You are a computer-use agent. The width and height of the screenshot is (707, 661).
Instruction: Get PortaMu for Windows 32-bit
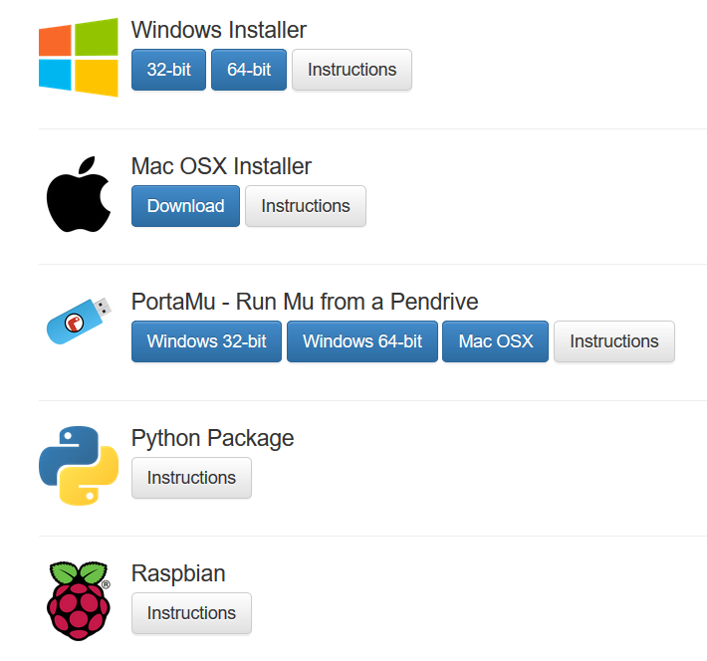click(206, 341)
